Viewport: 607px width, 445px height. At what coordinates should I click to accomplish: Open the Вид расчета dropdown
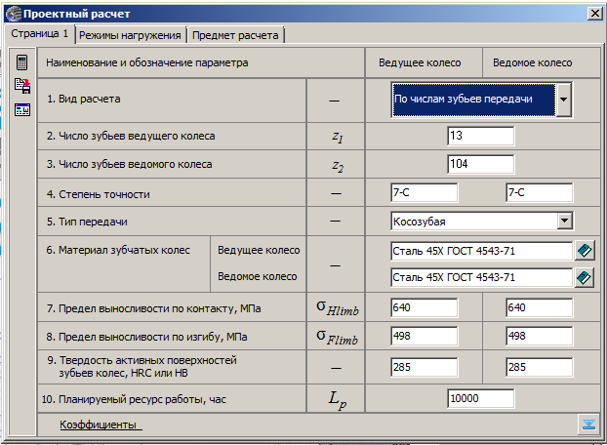coord(563,99)
